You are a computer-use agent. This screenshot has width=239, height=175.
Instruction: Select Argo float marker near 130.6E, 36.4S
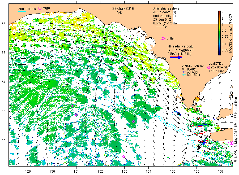pos(66,151)
